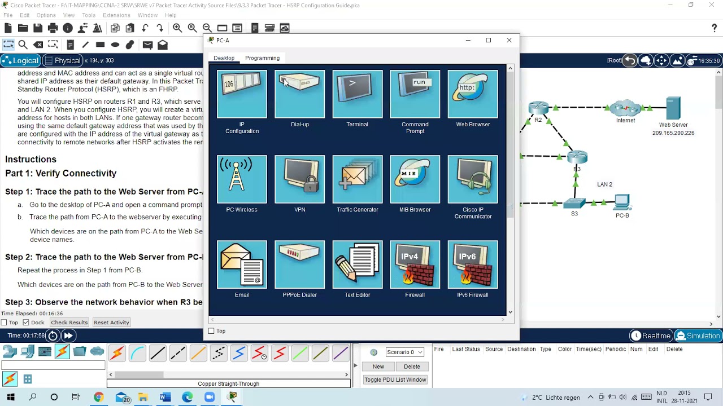Select the Delete tool icon

(x=38, y=45)
